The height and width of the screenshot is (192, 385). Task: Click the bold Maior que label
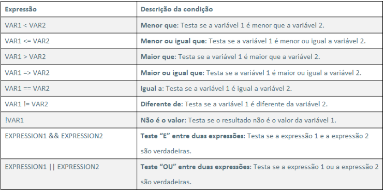point(157,57)
